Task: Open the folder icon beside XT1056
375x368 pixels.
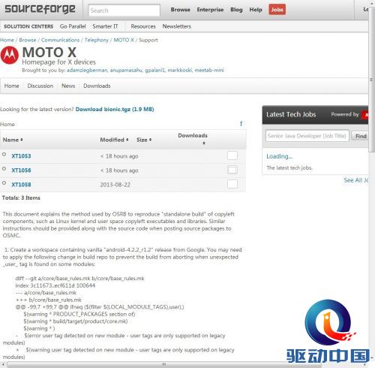Action: tap(4, 169)
